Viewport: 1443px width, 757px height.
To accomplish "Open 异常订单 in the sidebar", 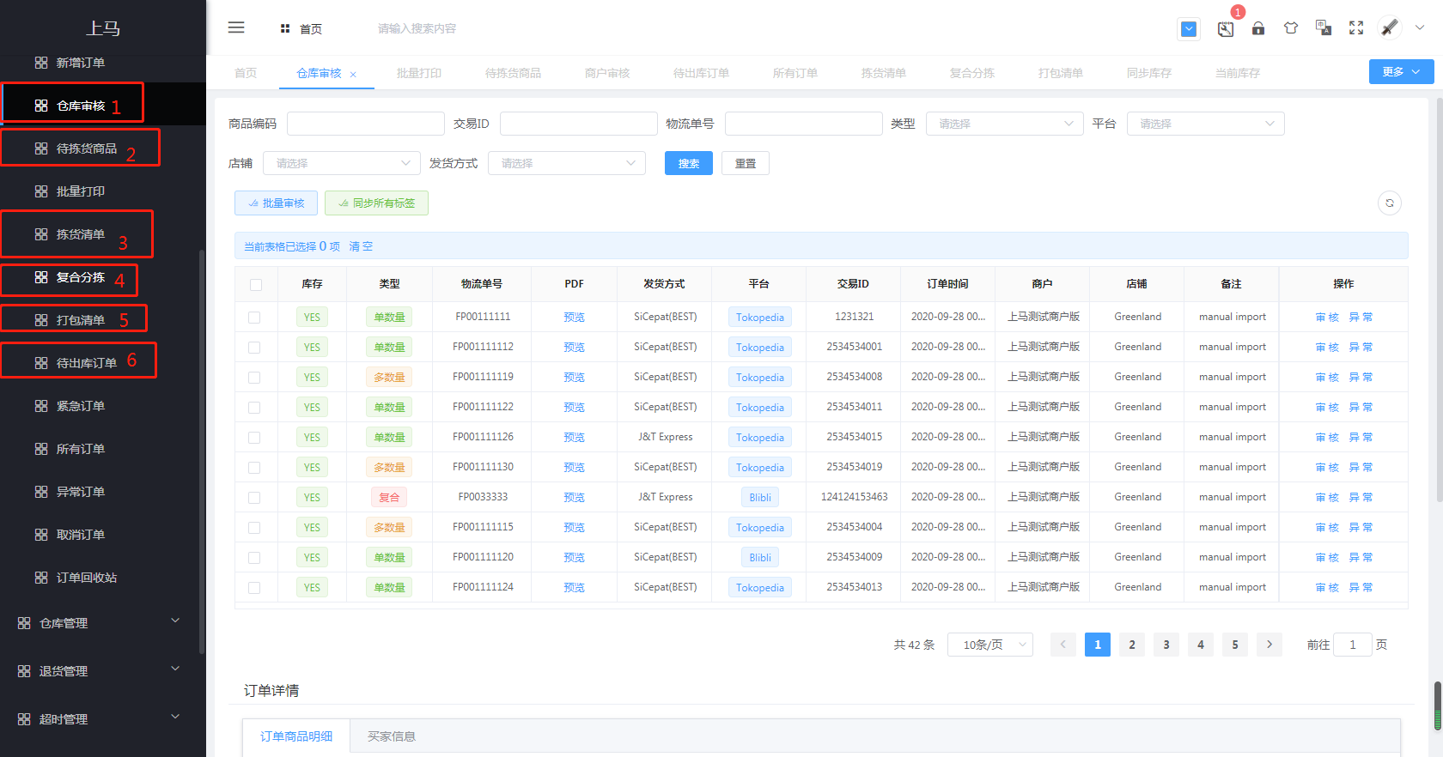I will (x=81, y=492).
